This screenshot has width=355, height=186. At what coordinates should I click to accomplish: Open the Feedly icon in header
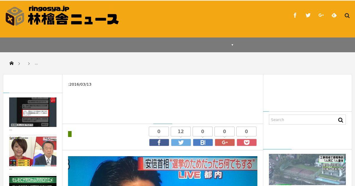coord(334,15)
